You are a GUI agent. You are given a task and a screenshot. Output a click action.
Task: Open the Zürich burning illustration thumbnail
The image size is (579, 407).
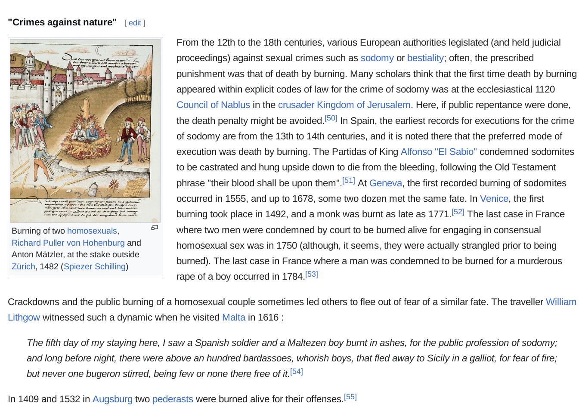click(x=85, y=131)
